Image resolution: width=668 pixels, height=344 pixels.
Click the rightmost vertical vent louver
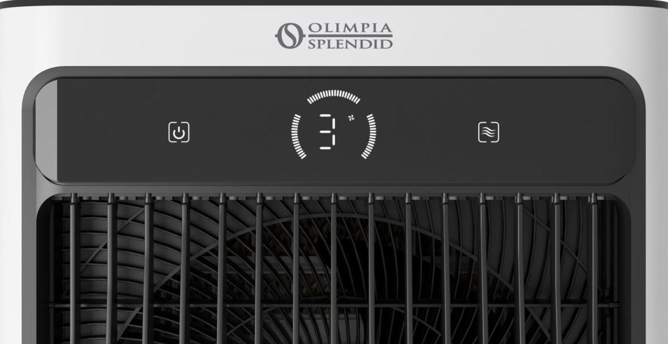(593, 268)
